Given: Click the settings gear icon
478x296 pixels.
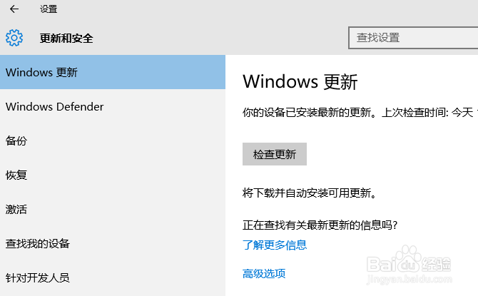Looking at the screenshot, I should tap(14, 38).
